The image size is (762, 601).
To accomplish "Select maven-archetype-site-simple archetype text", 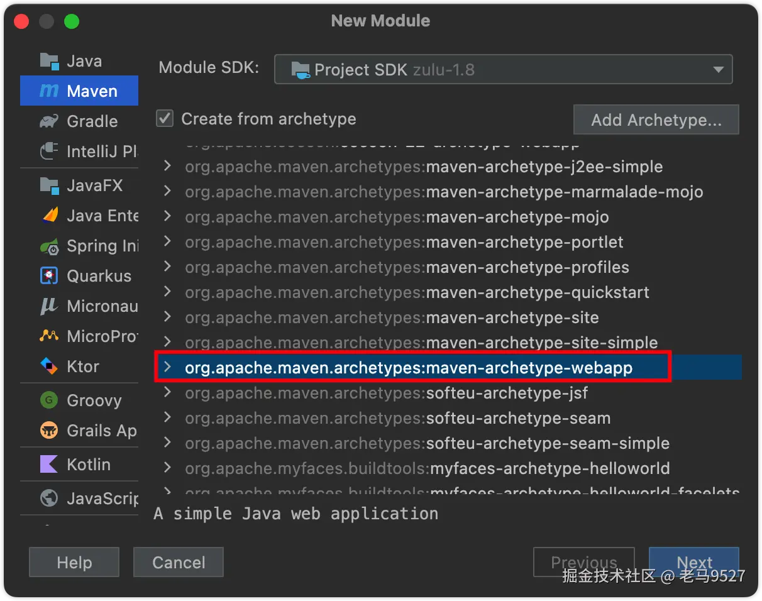I will (x=421, y=343).
